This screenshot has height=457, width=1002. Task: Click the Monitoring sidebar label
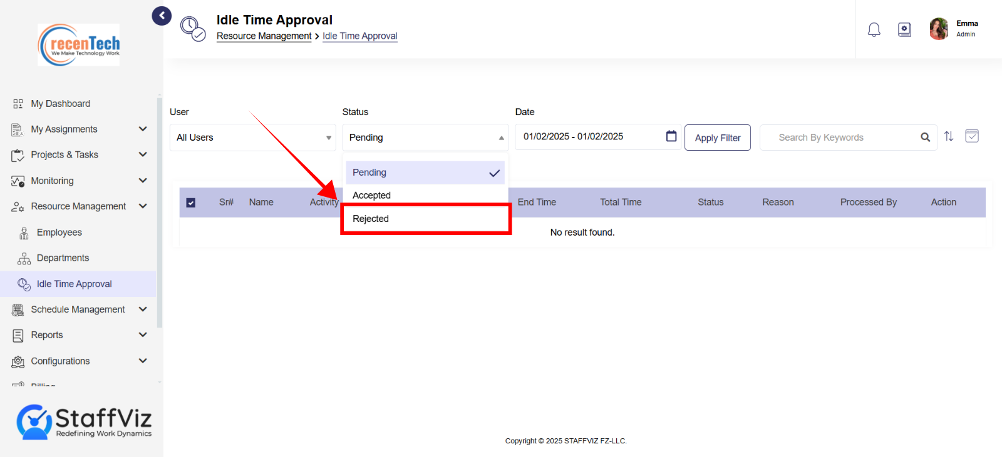pos(52,181)
